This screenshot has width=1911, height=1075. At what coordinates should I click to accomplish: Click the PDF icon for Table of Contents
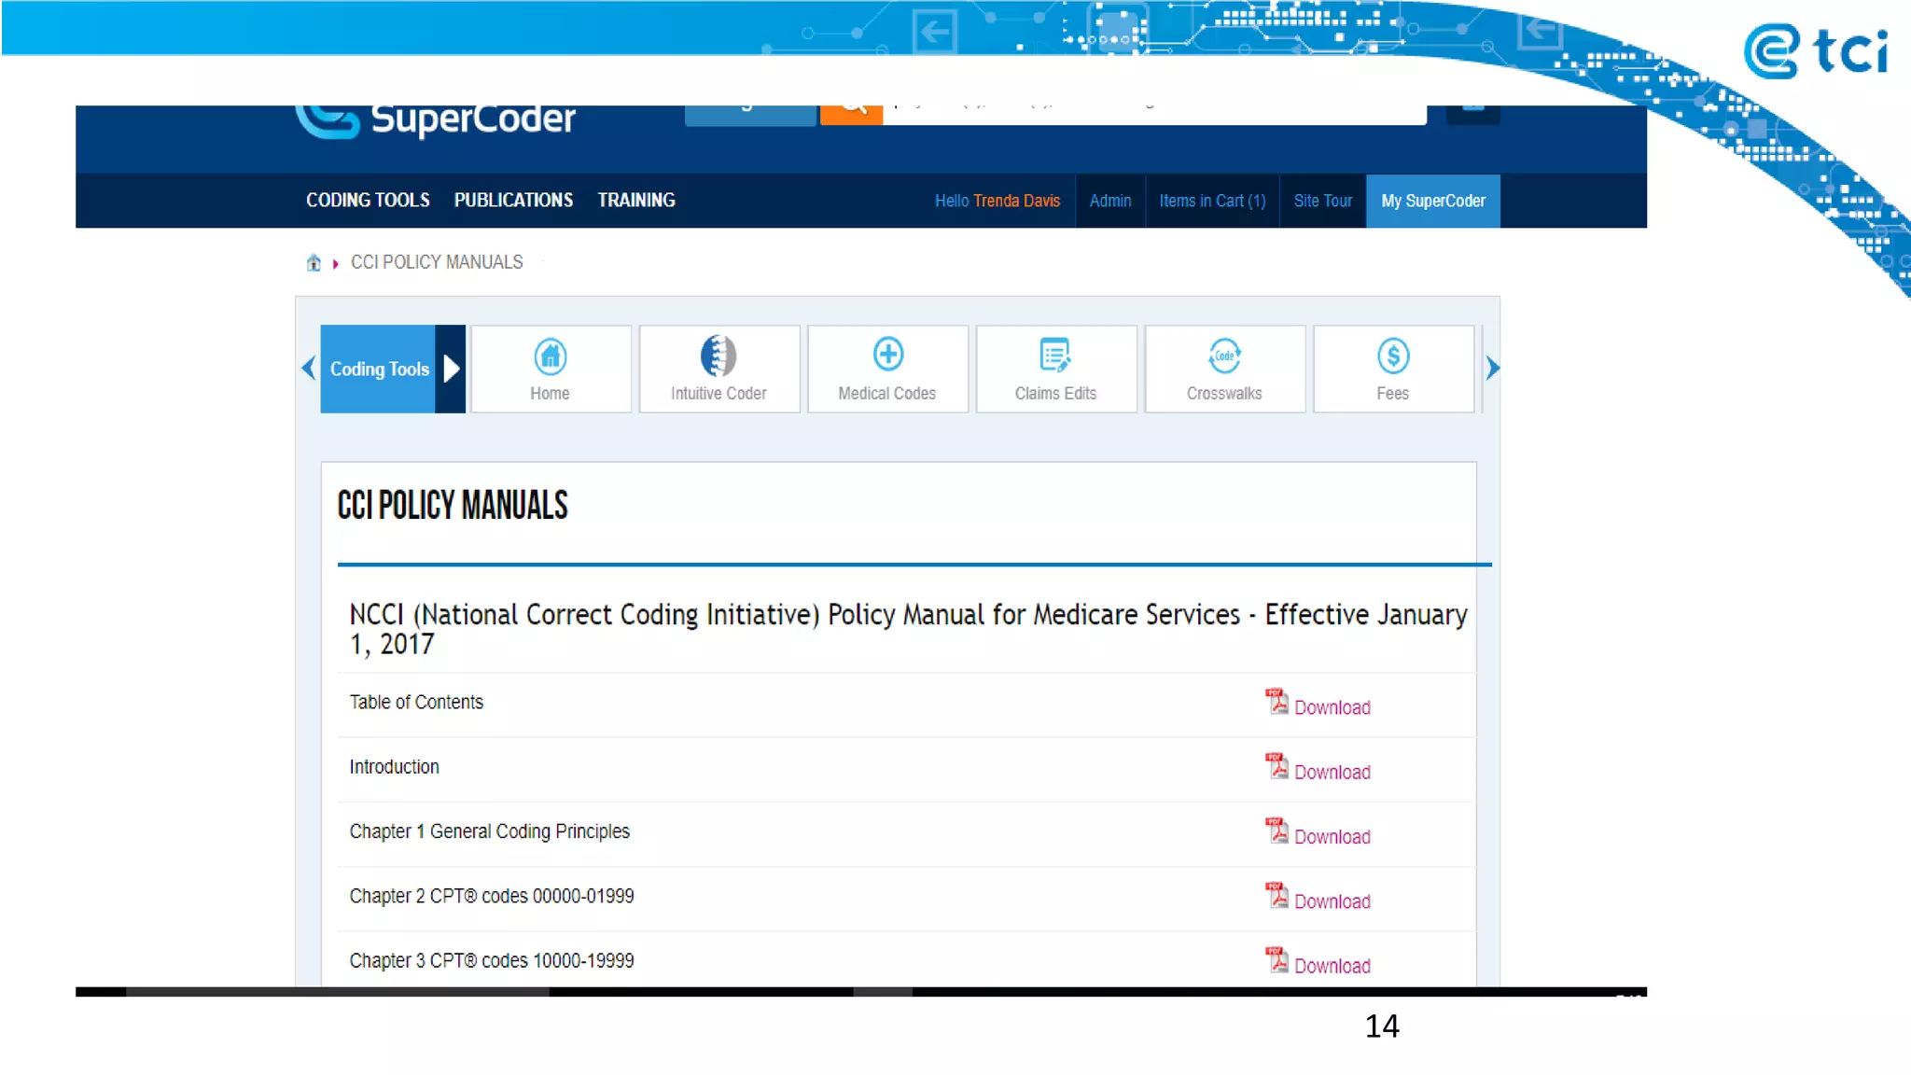click(x=1276, y=701)
